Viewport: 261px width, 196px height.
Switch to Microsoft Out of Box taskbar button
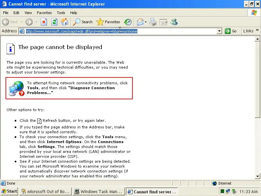[45, 191]
